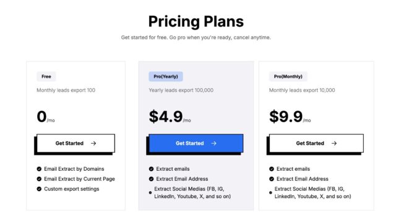This screenshot has height=222, width=396.
Task: Click check icon by Pro(Monthly) Extract emails
Action: coord(272,169)
